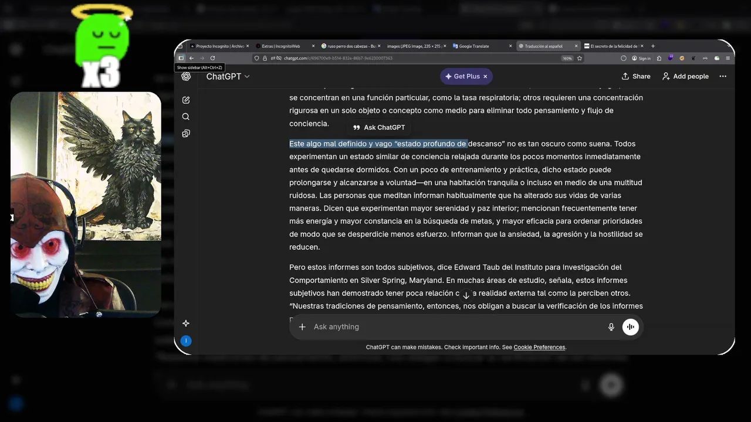Open the blue user profile avatar
751x422 pixels.
point(186,341)
